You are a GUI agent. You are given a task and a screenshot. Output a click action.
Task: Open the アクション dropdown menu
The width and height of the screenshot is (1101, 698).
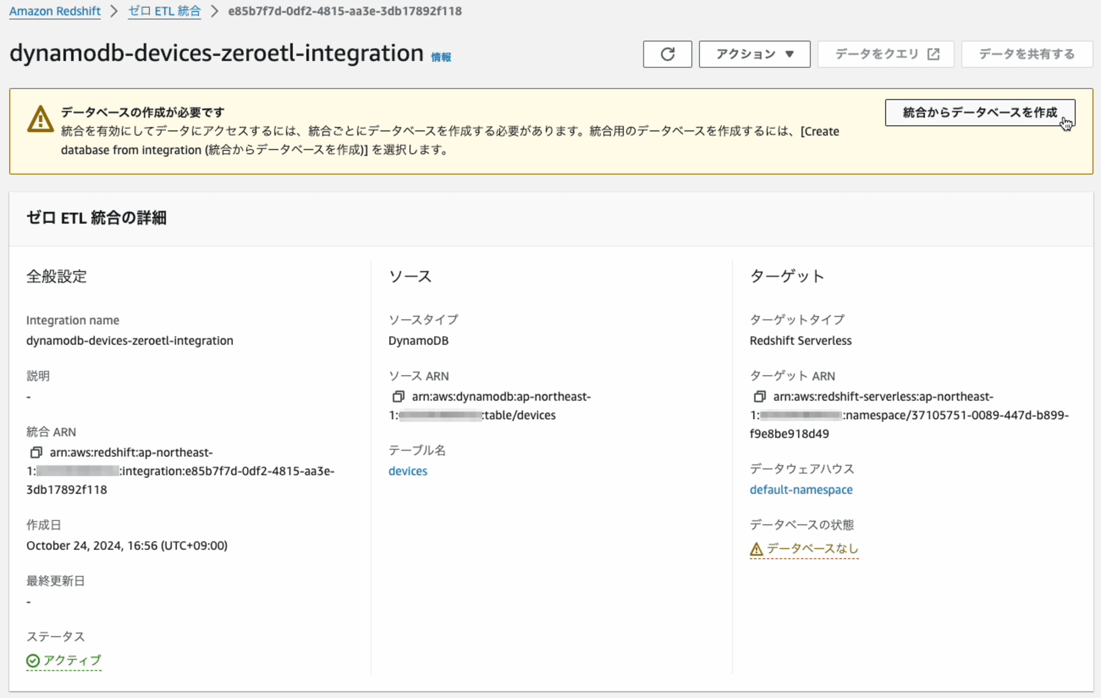coord(754,54)
